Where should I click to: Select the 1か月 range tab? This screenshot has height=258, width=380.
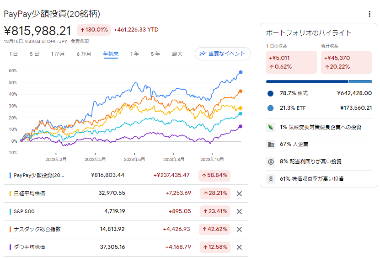[58, 54]
